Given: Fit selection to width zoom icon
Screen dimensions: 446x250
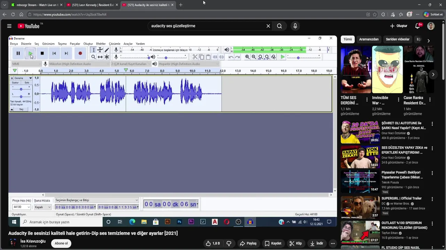Looking at the screenshot, I should click(x=260, y=57).
